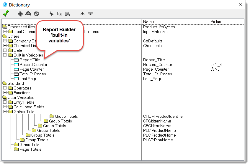
Task: Click the Total Of Pages field icon
Action: coord(16,74)
